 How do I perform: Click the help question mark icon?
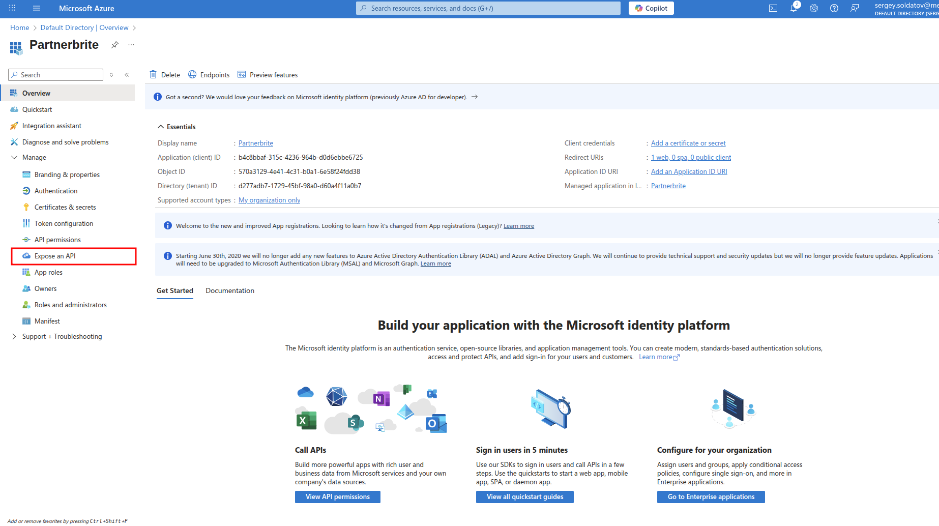tap(834, 8)
